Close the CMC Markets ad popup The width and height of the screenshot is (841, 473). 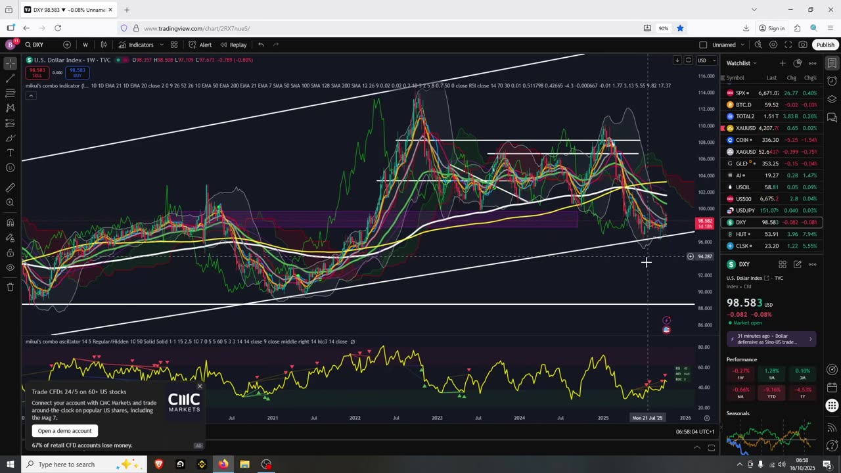point(200,386)
